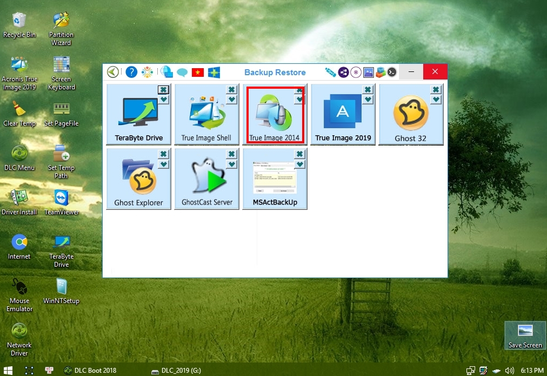Image resolution: width=547 pixels, height=376 pixels.
Task: Click the X button on True Image Shell tile
Action: point(231,90)
